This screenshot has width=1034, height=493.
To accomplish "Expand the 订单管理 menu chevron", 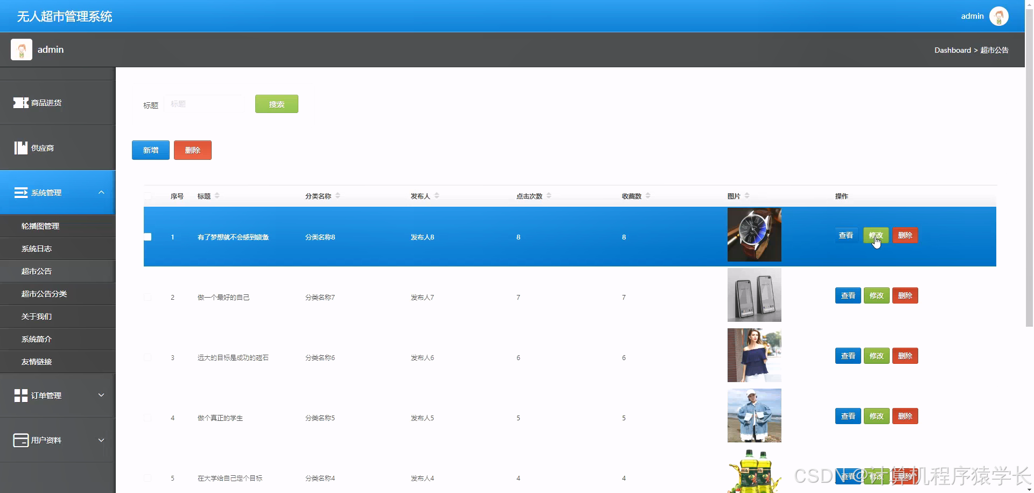I will coord(101,395).
